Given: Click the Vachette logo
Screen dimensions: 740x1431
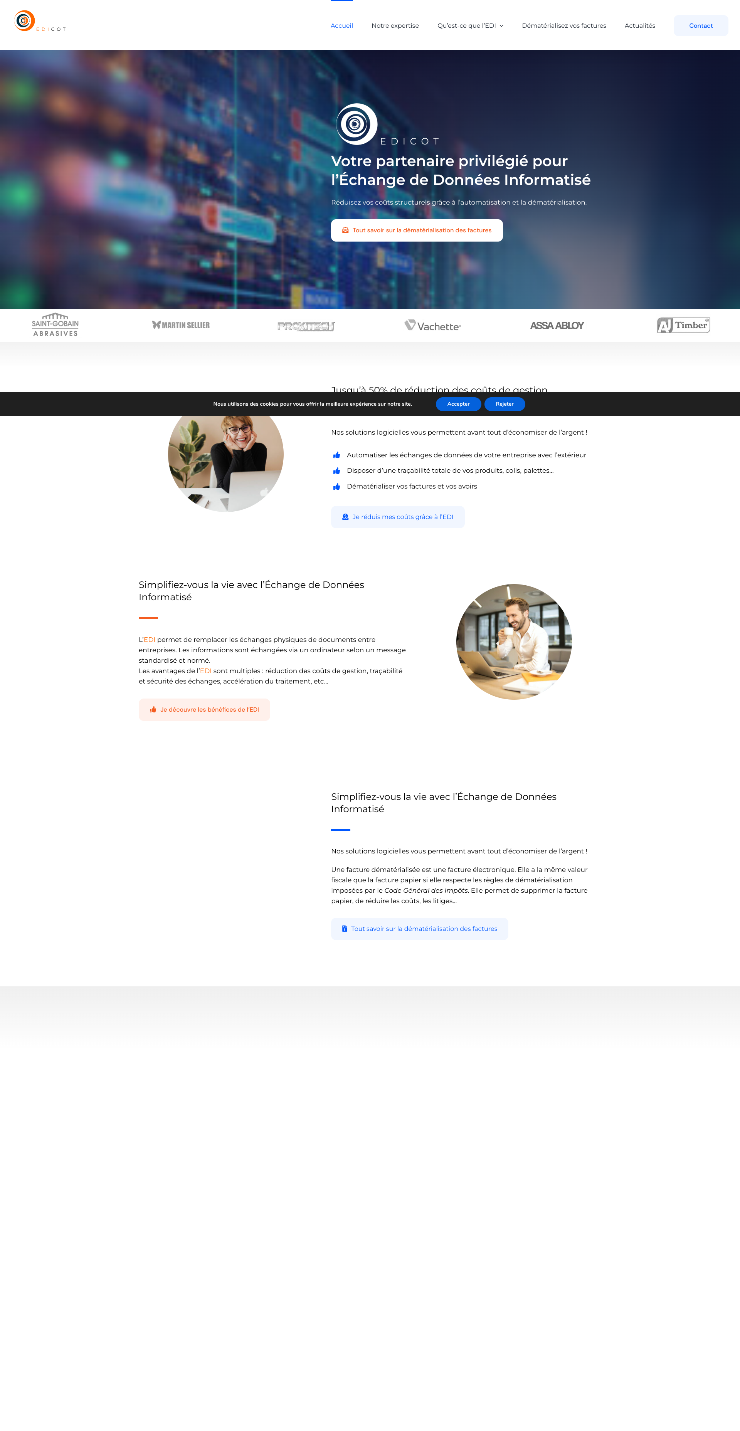Looking at the screenshot, I should click(x=433, y=326).
